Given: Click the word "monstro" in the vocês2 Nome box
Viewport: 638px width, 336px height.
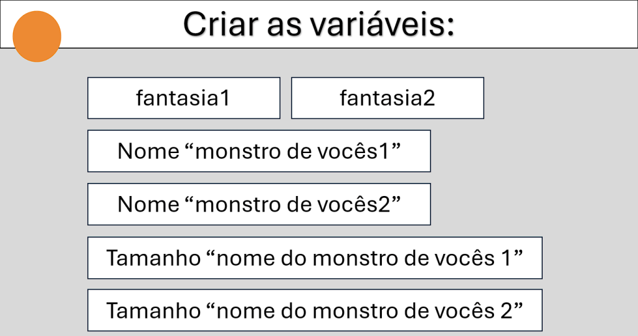Looking at the screenshot, I should pyautogui.click(x=234, y=205).
